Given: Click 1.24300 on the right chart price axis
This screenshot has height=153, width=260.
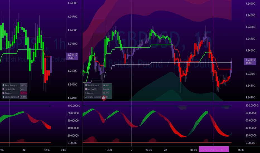Looking at the screenshot, I should coord(251,74).
